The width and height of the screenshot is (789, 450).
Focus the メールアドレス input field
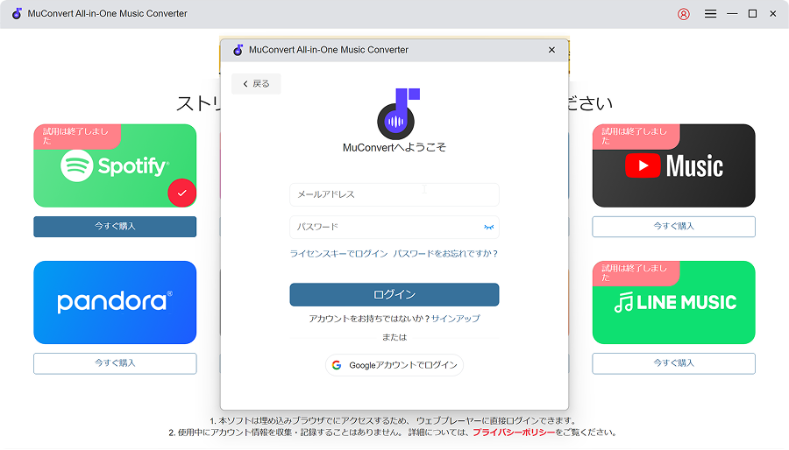point(394,194)
